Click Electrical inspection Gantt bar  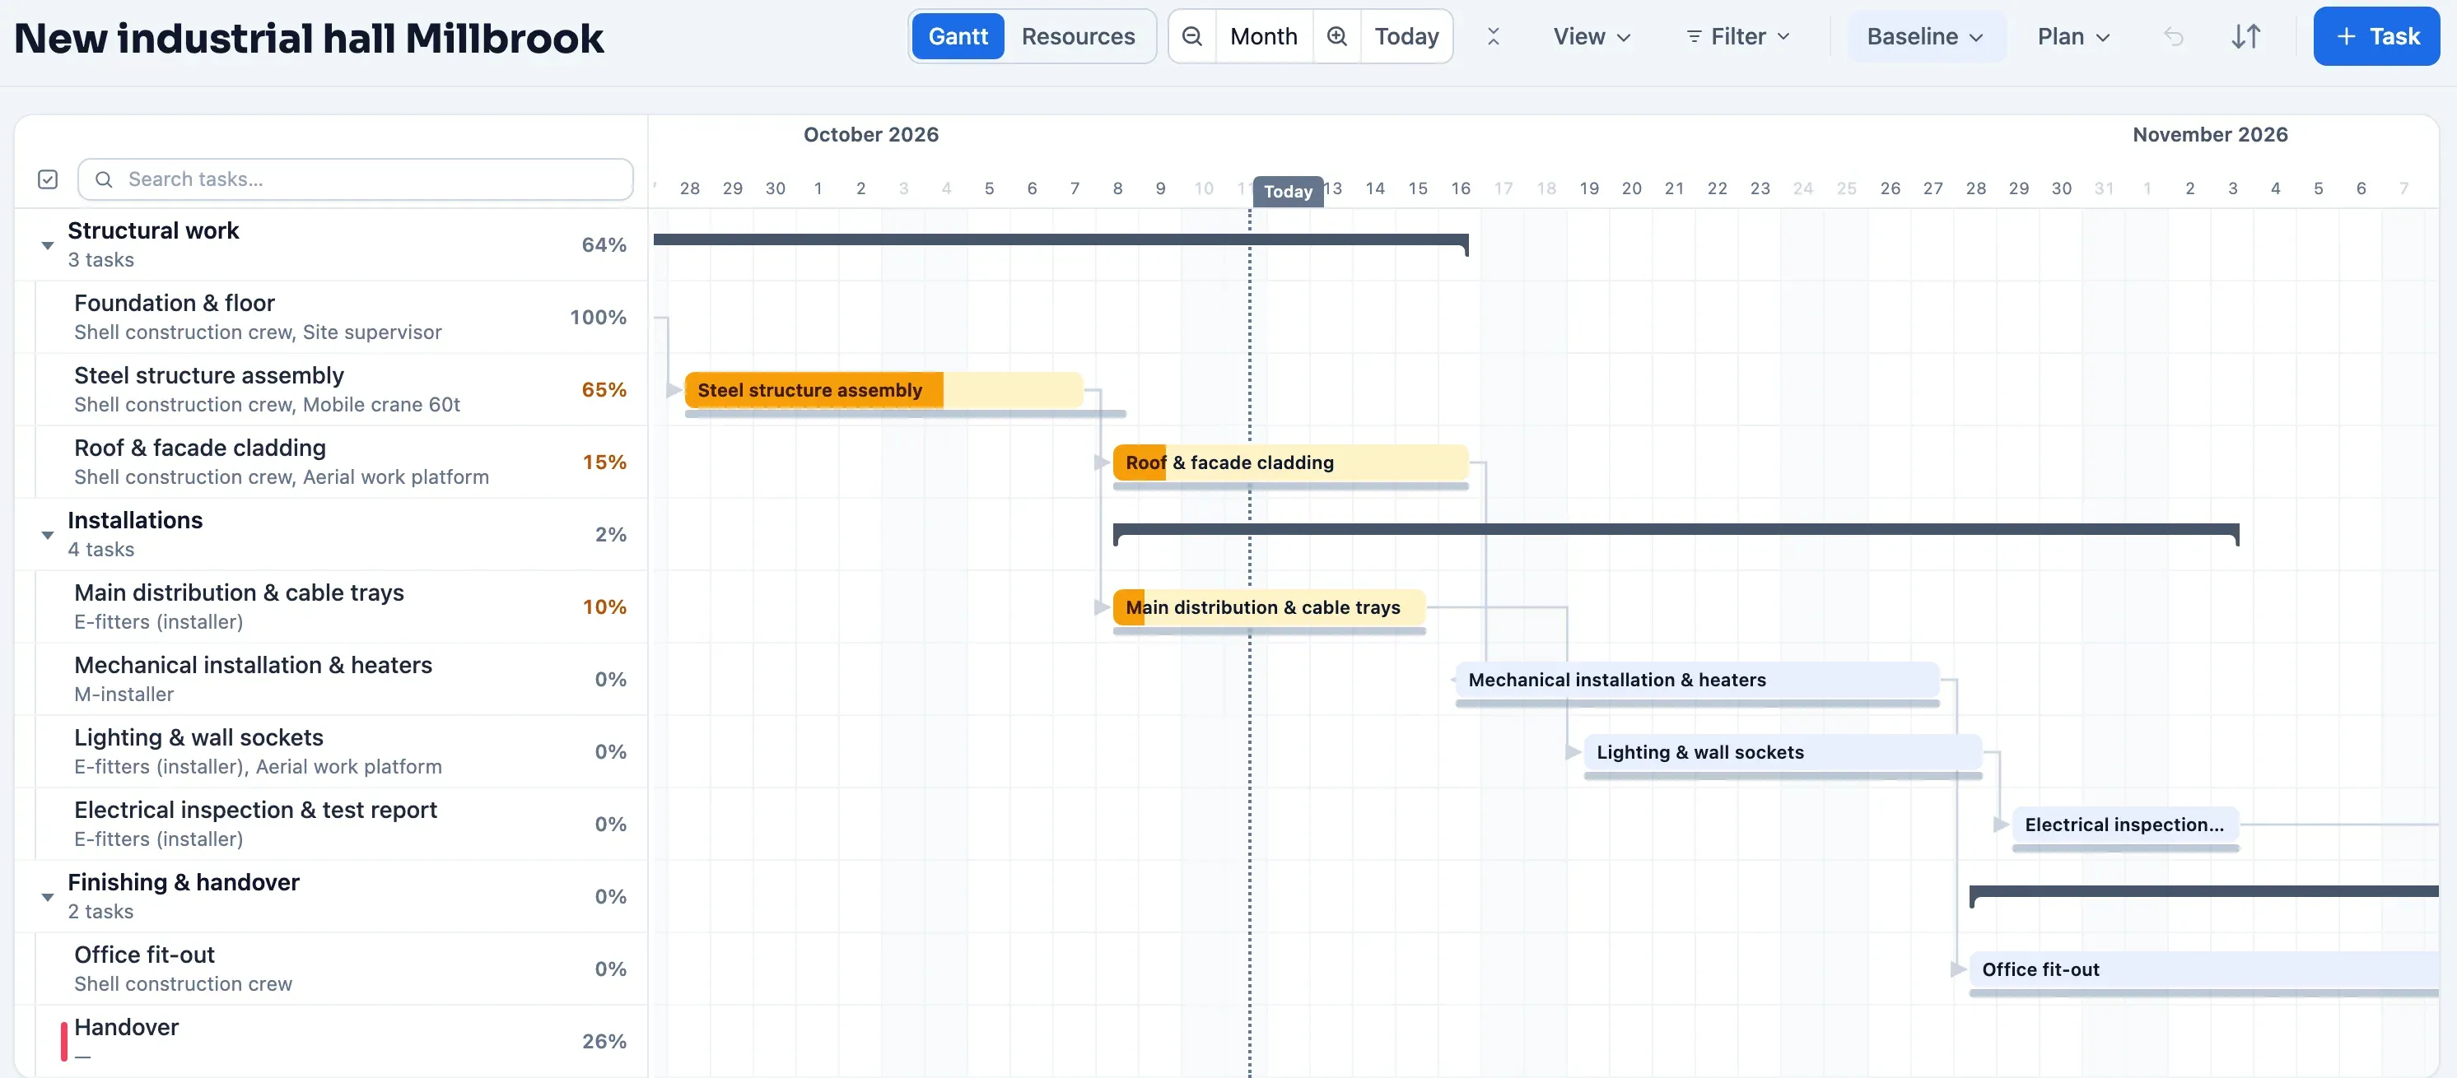coord(2125,825)
